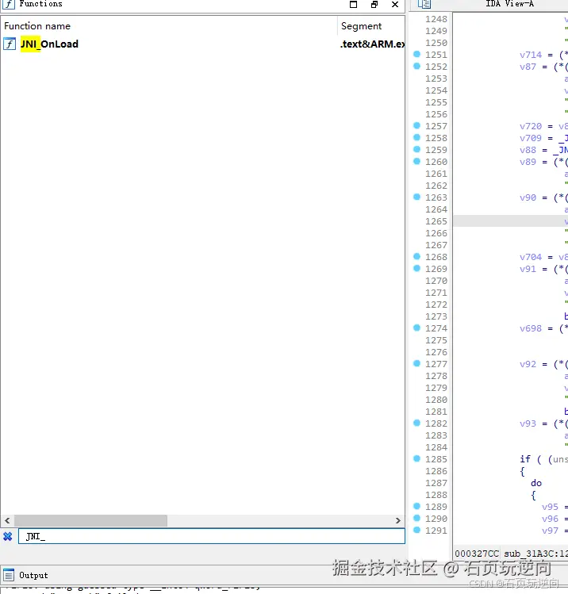The height and width of the screenshot is (594, 568).
Task: Open the Output panel icon
Action: [x=9, y=575]
